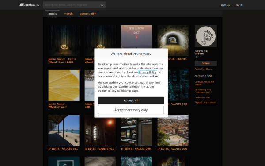The height and width of the screenshot is (166, 265).
Task: Open the RAZOR tunnel album cover
Action: click(173, 40)
